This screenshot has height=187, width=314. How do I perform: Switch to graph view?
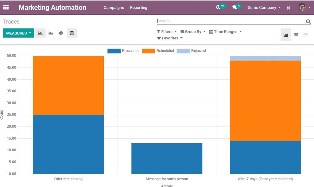click(x=286, y=35)
